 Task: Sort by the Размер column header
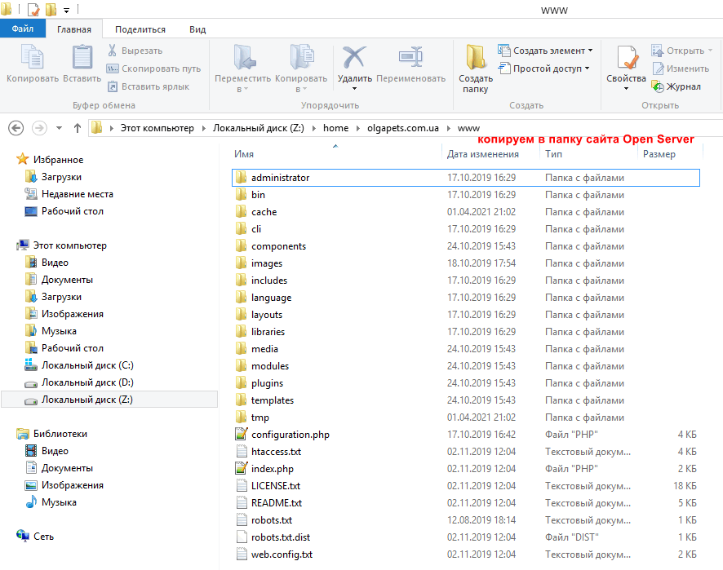[x=659, y=154]
